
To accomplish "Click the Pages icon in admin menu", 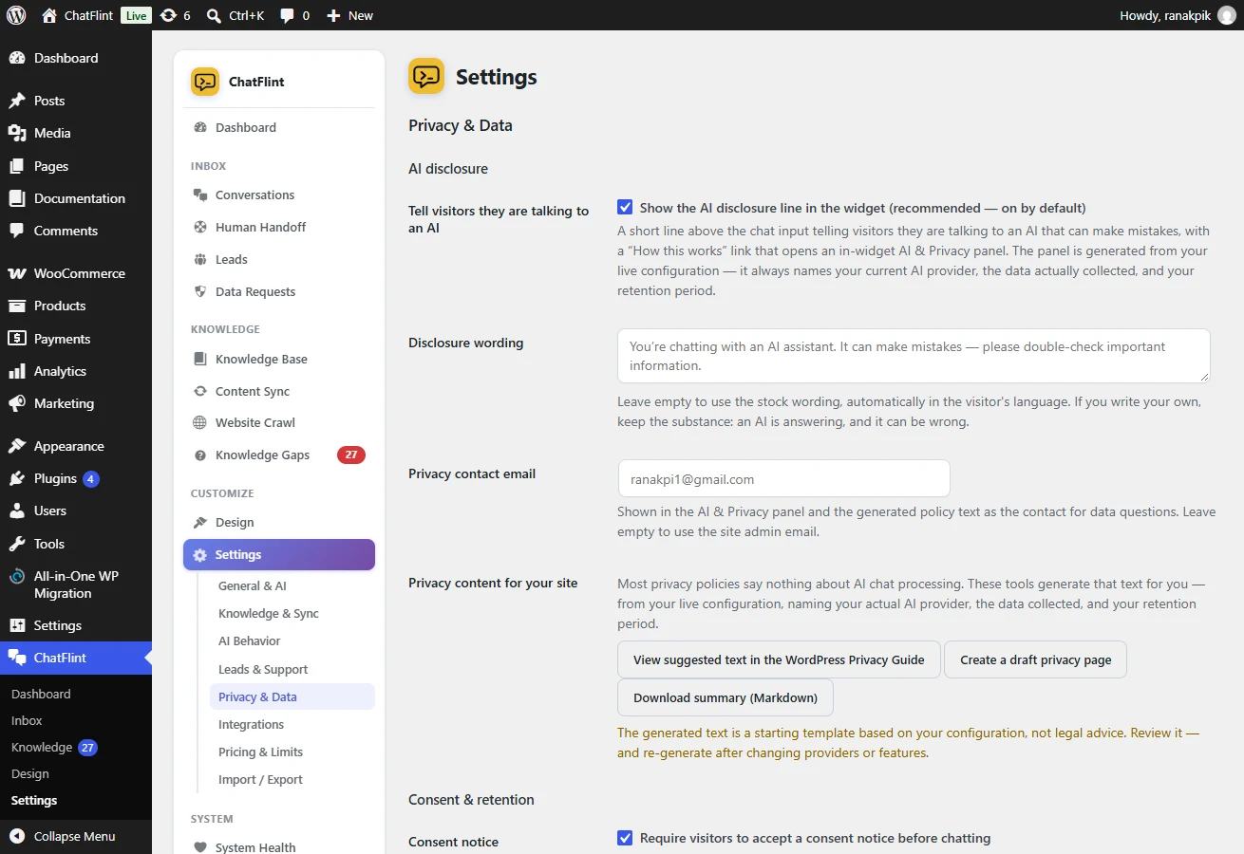I will coord(17,166).
